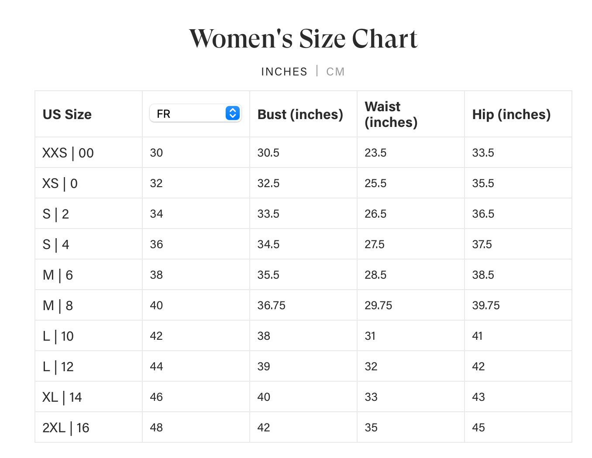Click the Waist (inches) column header
The width and height of the screenshot is (592, 458).
pyautogui.click(x=391, y=114)
